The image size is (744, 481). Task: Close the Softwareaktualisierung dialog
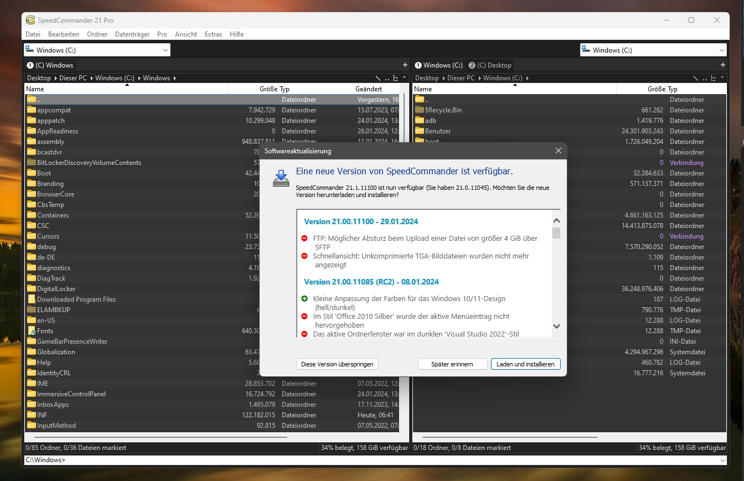[558, 151]
